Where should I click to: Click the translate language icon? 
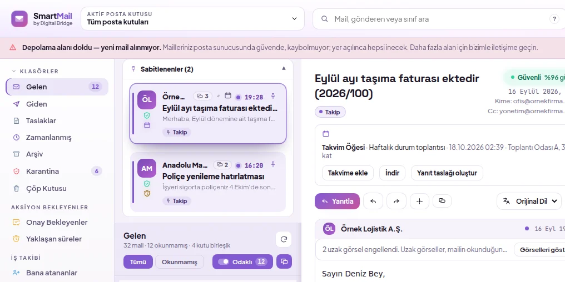tap(506, 201)
